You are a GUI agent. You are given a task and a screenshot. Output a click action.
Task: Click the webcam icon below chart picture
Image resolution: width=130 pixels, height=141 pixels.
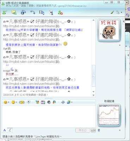99,130
